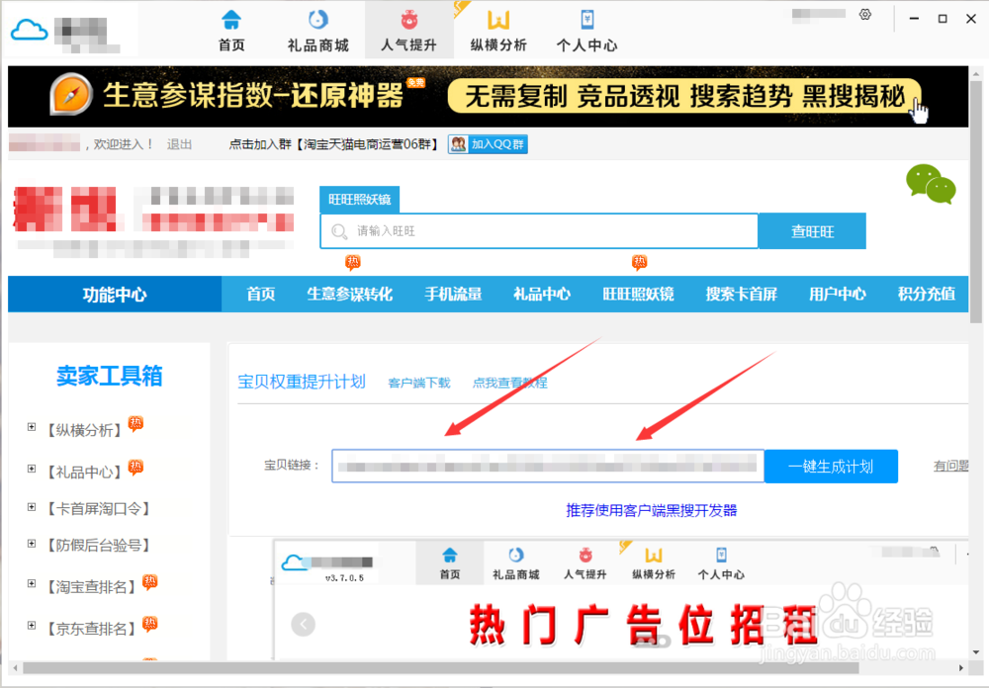The height and width of the screenshot is (688, 989).
Task: Click the magnifier icon in 旺旺 search box
Action: (339, 231)
